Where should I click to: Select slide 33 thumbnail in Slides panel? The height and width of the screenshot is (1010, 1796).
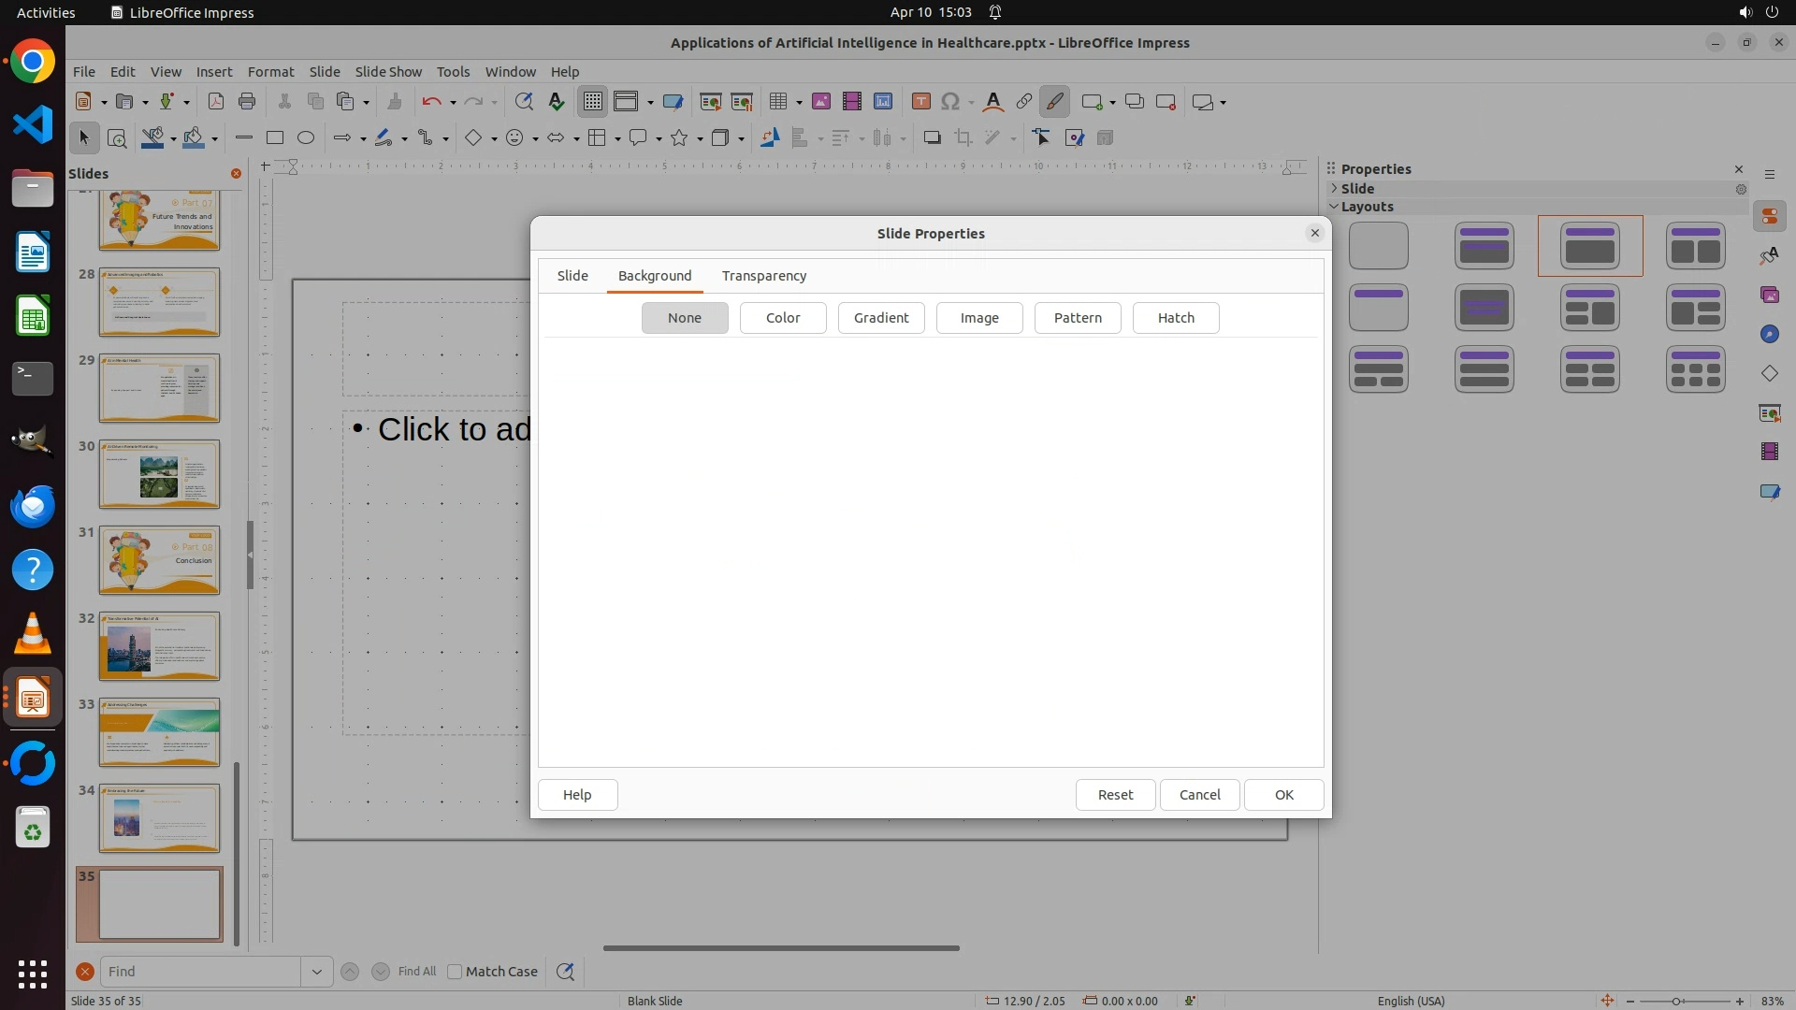[159, 731]
